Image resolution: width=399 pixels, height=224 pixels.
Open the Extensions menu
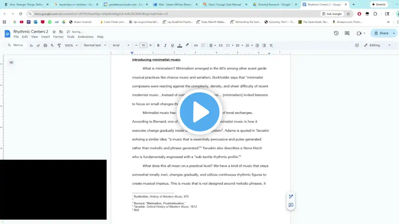pos(85,37)
